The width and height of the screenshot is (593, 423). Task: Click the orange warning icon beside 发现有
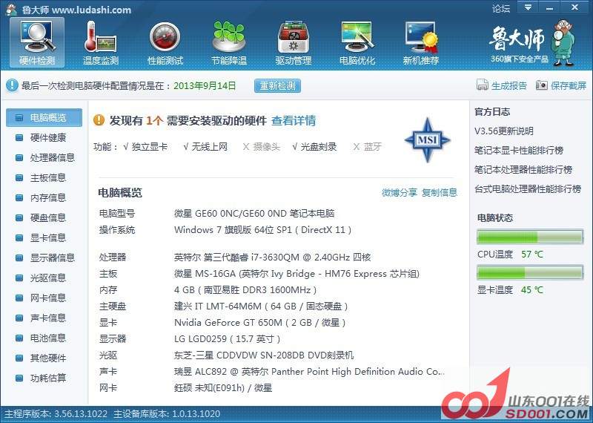pos(99,120)
